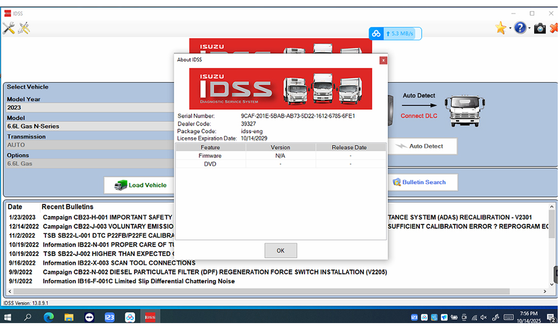Screen dimensions: 560x336
Task: Open TeamViewer from the taskbar
Action: (x=89, y=318)
